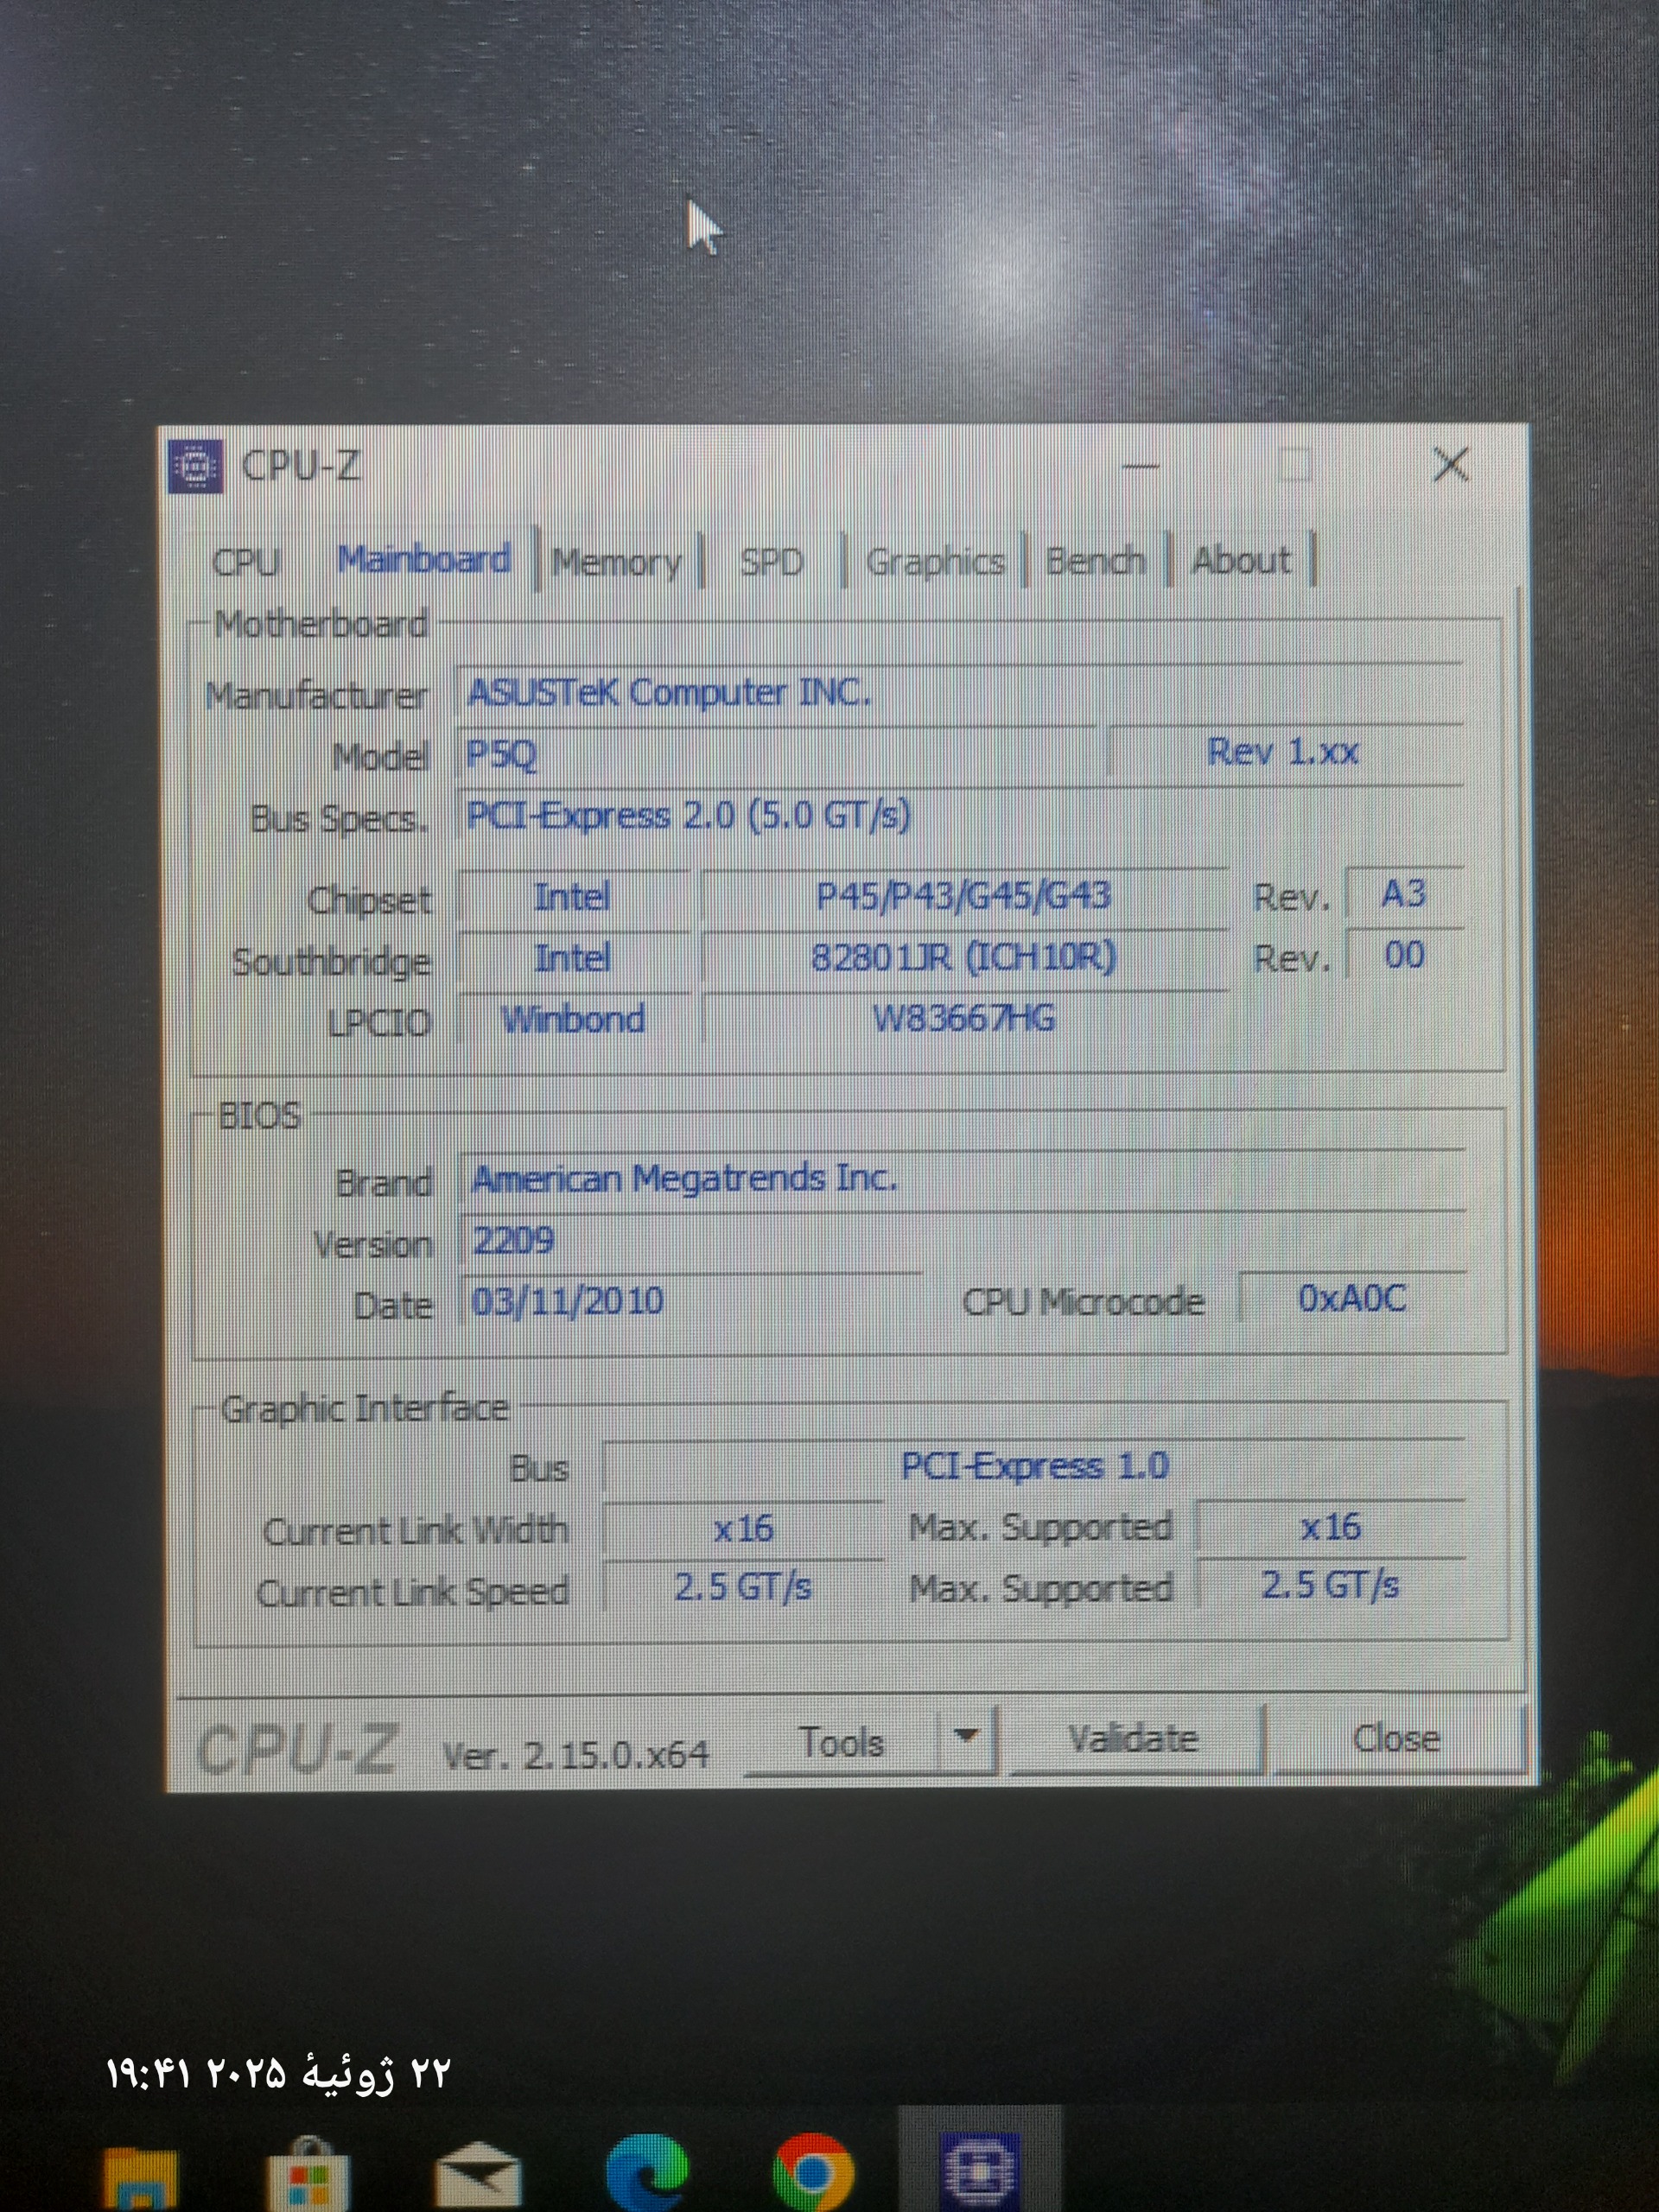This screenshot has width=1659, height=2212.
Task: Open the Graphics tab
Action: pos(934,562)
